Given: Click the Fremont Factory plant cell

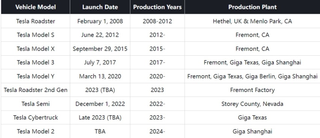Looking at the screenshot, I should (252, 90).
